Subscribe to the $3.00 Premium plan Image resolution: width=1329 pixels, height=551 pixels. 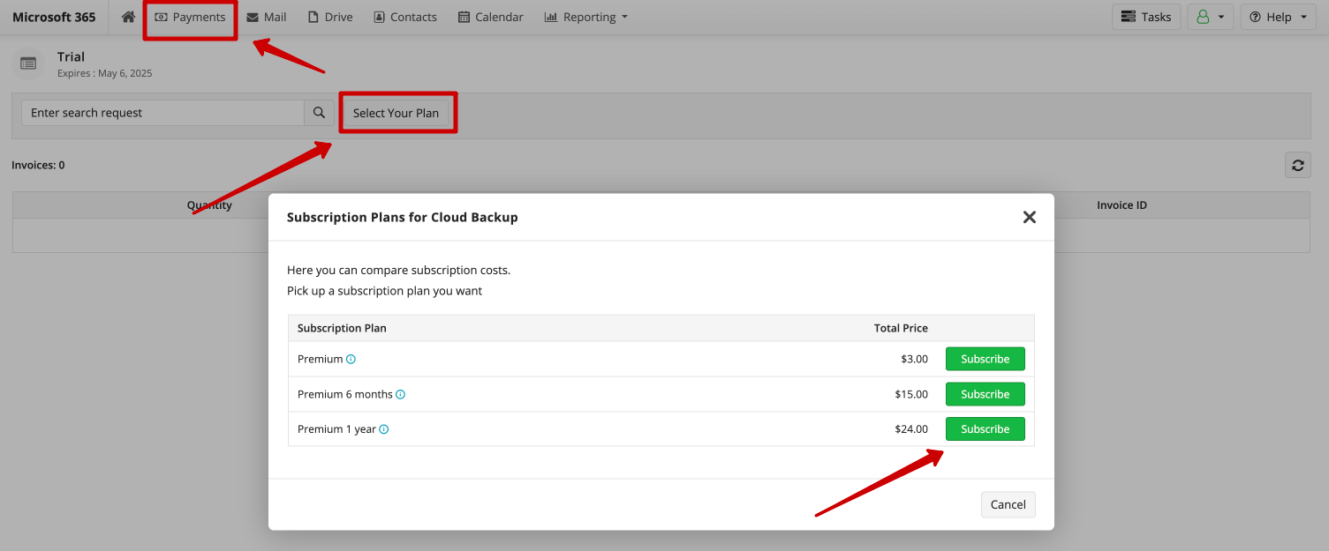point(985,359)
